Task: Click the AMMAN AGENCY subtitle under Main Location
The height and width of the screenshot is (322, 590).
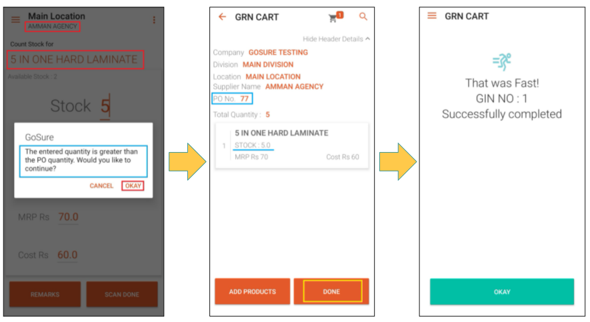Action: coord(52,26)
